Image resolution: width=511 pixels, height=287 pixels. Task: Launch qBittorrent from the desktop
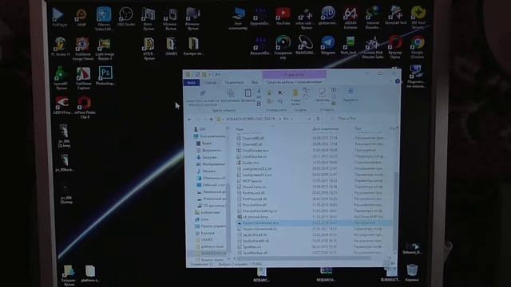coord(327,16)
